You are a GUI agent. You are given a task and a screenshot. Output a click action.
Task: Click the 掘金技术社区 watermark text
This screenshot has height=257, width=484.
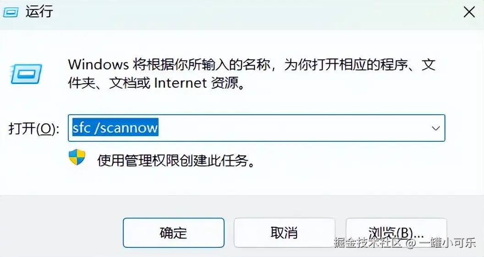(368, 243)
